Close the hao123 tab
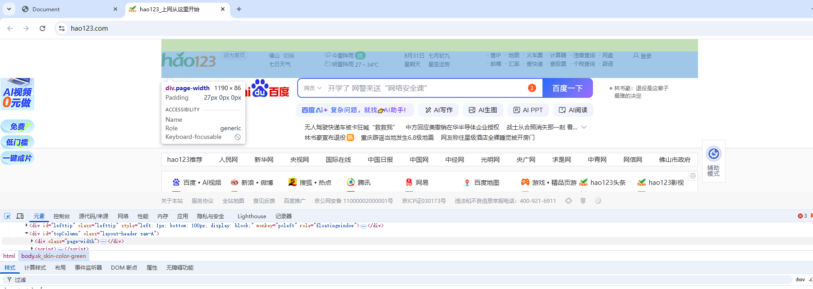This screenshot has height=289, width=813. pos(223,9)
